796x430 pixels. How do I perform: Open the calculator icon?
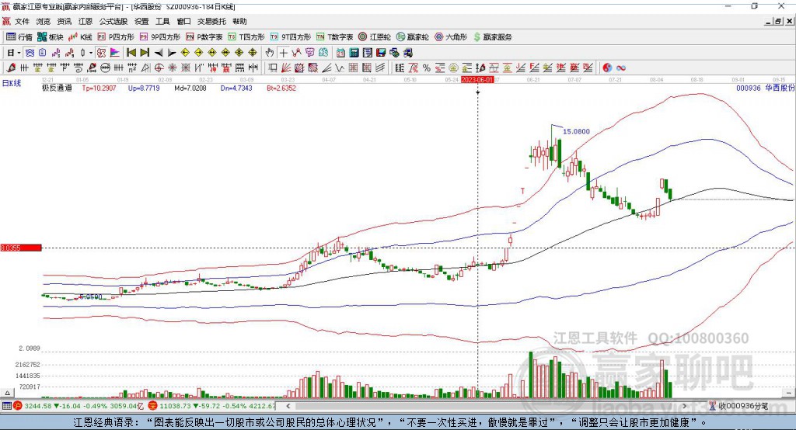pos(354,53)
